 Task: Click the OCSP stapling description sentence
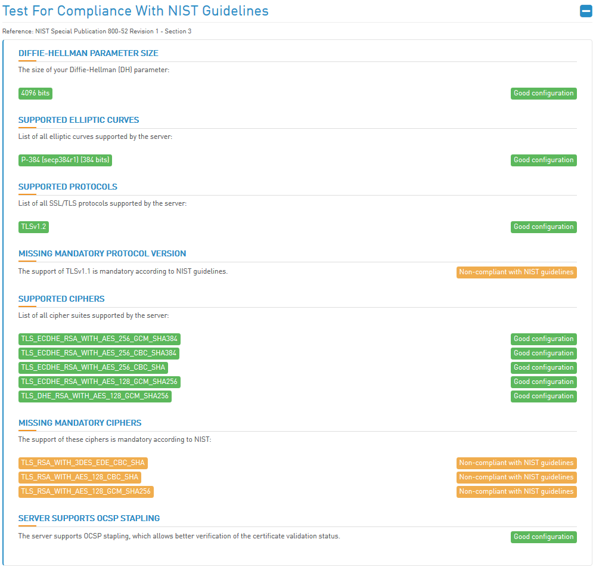[179, 536]
